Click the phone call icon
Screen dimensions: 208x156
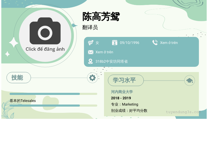pyautogui.click(x=155, y=43)
